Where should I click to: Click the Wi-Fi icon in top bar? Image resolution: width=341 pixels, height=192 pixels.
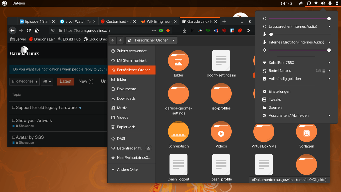[x=316, y=3]
